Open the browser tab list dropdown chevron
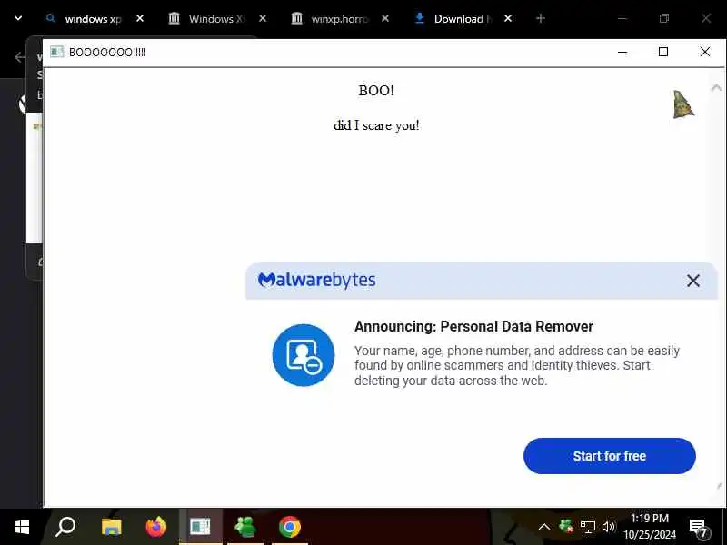 (18, 18)
